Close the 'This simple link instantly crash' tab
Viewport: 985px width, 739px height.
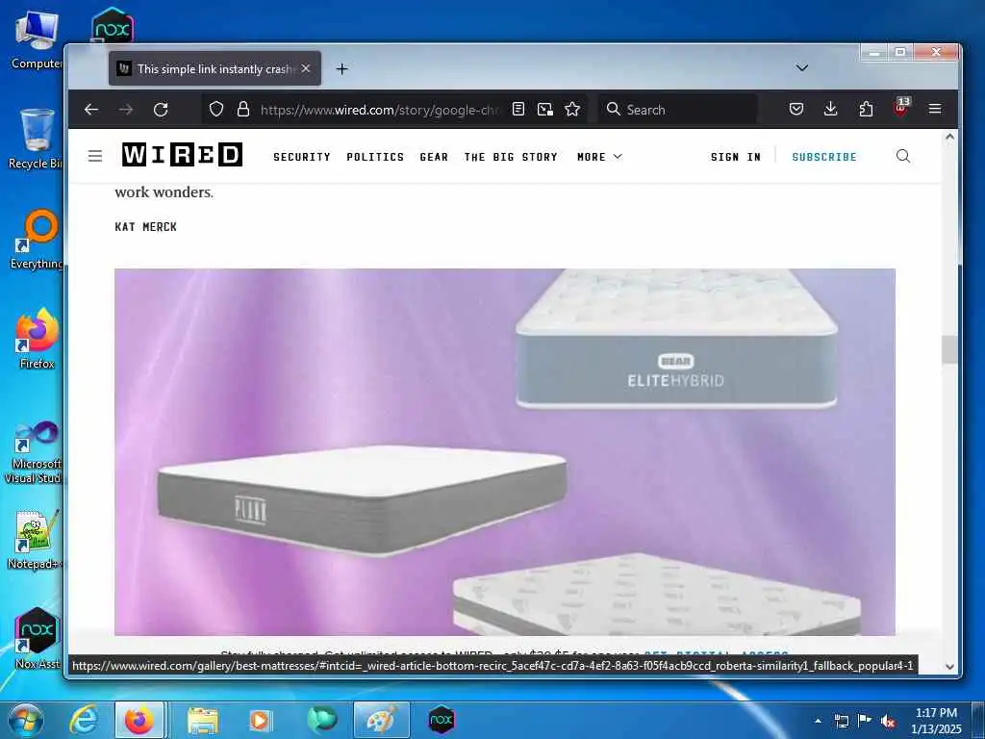point(305,68)
